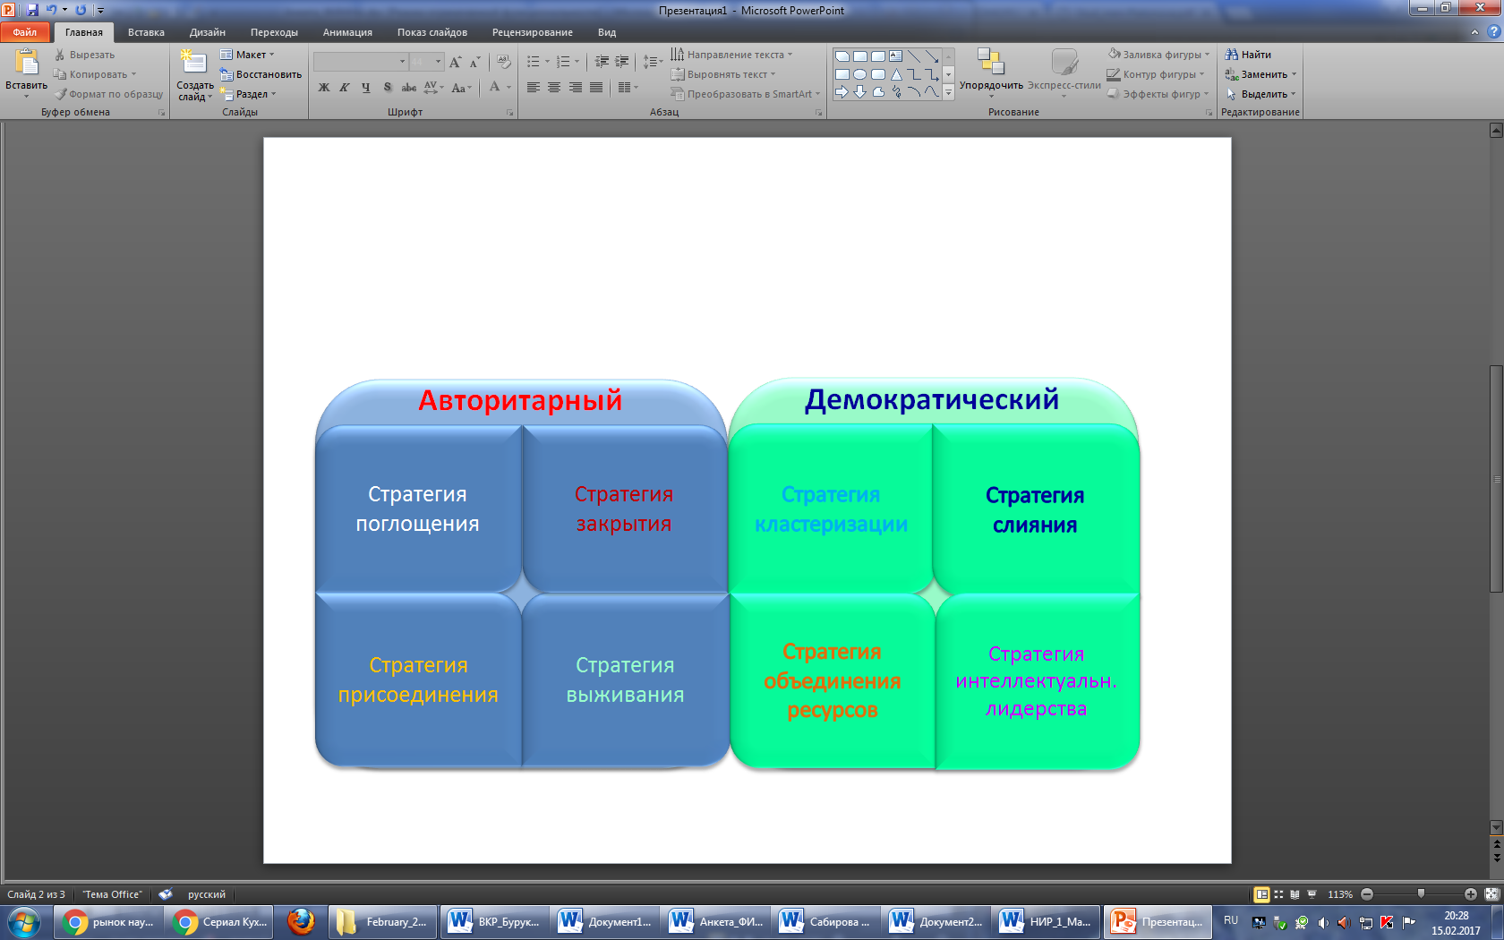Click fit slide to window icon
Viewport: 1504px width, 940px height.
(x=1491, y=894)
